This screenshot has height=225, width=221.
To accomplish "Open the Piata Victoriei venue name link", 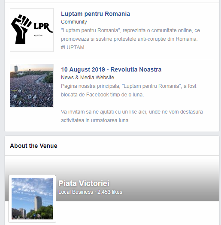I will click(x=84, y=183).
